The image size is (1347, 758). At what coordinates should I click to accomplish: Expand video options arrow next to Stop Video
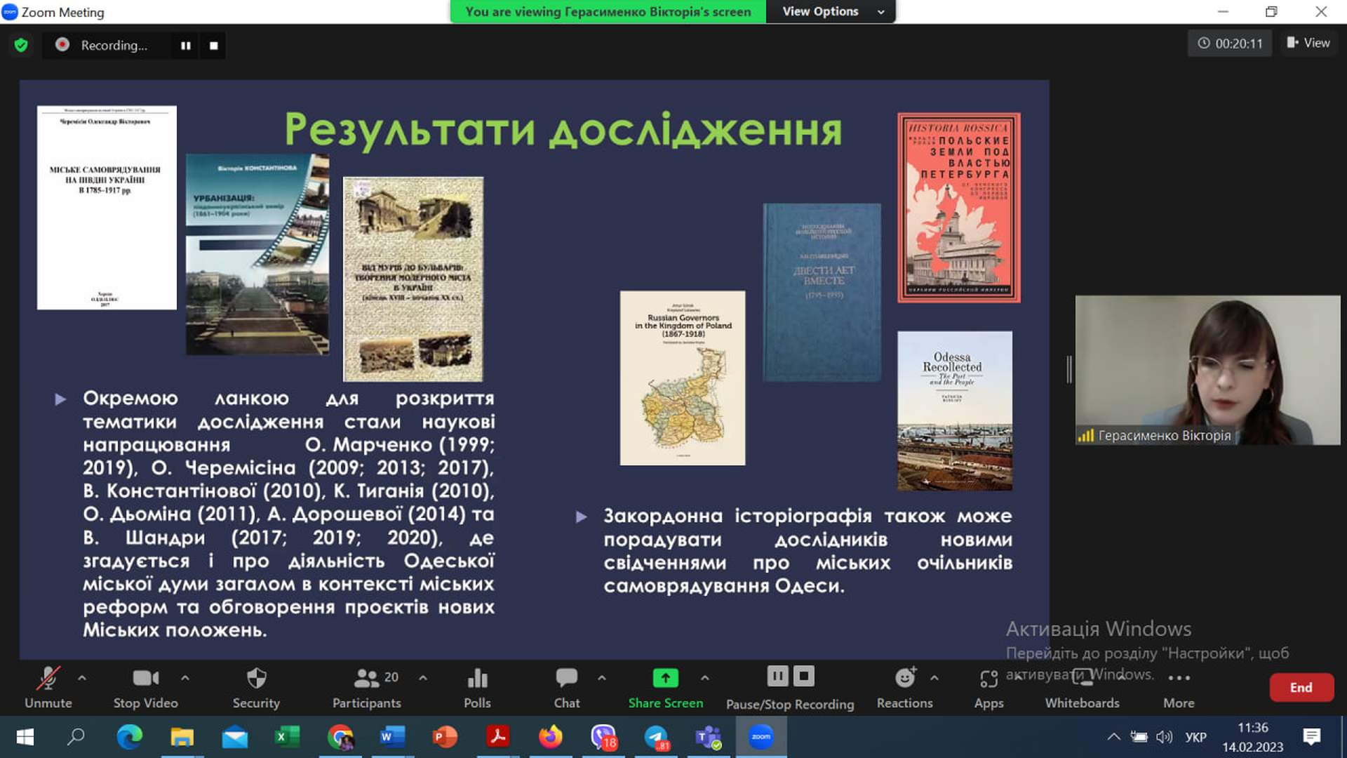185,678
